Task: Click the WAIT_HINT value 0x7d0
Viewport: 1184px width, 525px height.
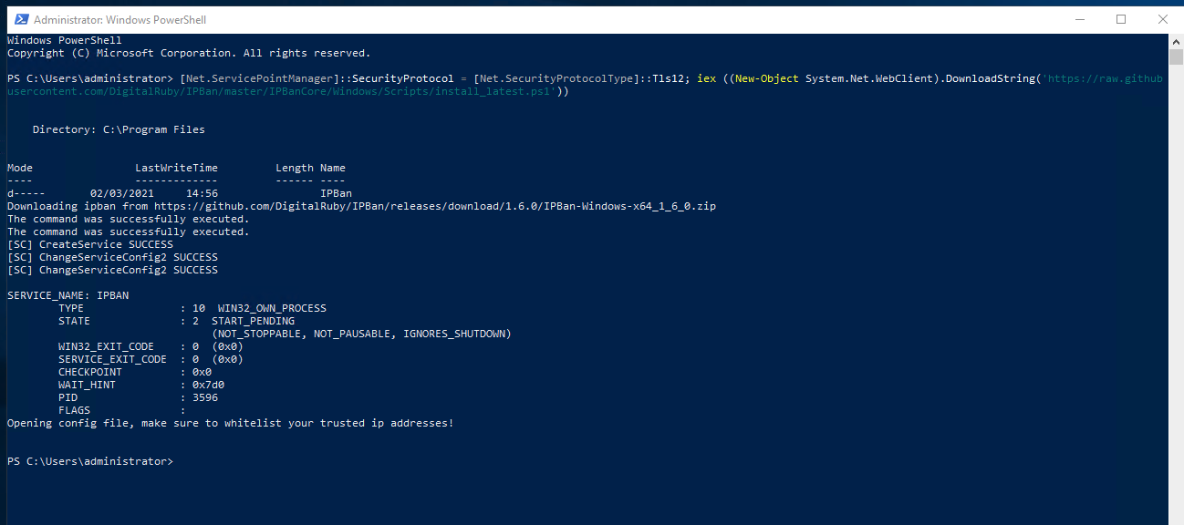Action: tap(208, 386)
